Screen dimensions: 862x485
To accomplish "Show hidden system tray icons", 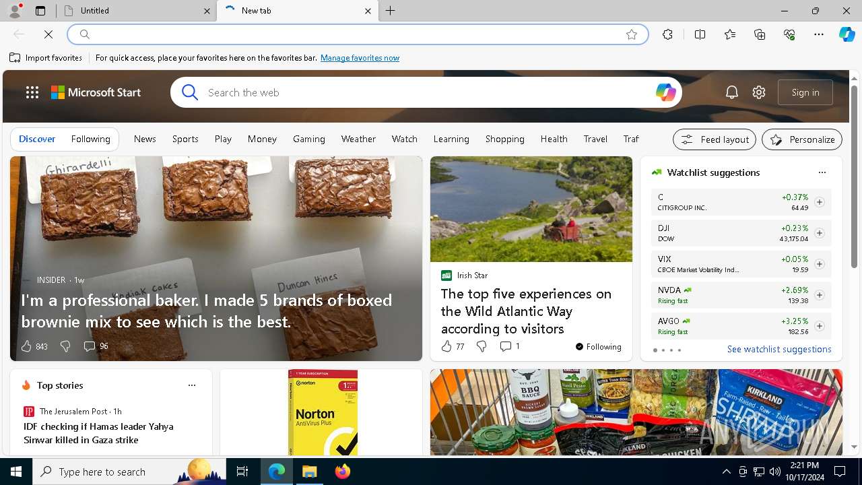I will 726,472.
